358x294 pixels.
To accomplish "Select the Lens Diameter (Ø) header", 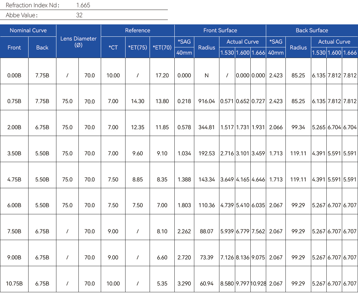I will (x=78, y=42).
